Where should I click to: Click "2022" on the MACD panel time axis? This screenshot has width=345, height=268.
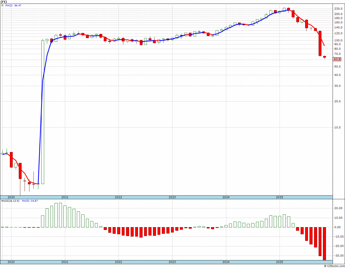[x=118, y=262]
